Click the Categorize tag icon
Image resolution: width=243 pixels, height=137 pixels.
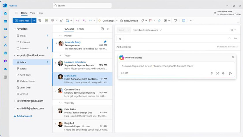[142, 20]
